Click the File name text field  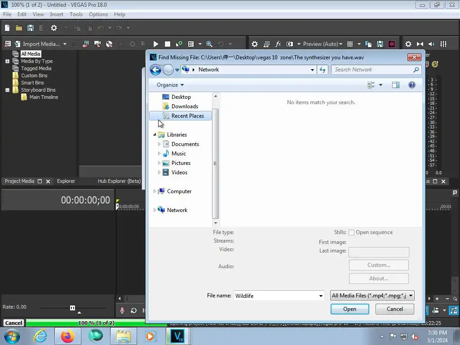tap(276, 296)
